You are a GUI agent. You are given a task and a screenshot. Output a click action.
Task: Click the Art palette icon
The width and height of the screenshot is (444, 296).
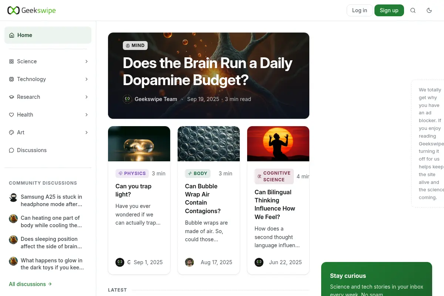(x=11, y=132)
